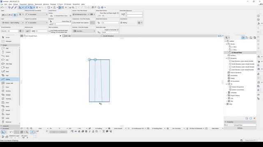Select the Stair tool
The image size is (263, 147).
pos(7,75)
